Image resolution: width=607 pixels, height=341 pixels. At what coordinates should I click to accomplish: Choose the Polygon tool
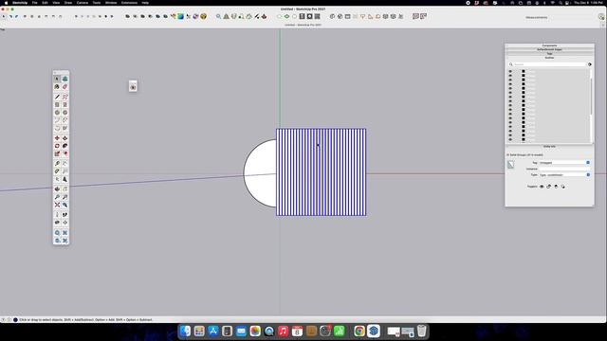(65, 113)
